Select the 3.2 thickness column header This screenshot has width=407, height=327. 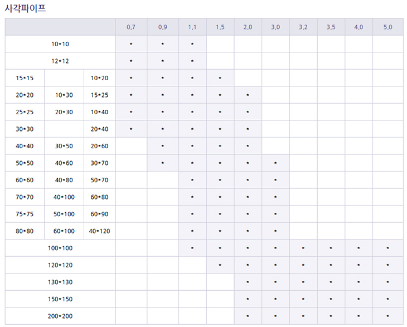tap(303, 27)
